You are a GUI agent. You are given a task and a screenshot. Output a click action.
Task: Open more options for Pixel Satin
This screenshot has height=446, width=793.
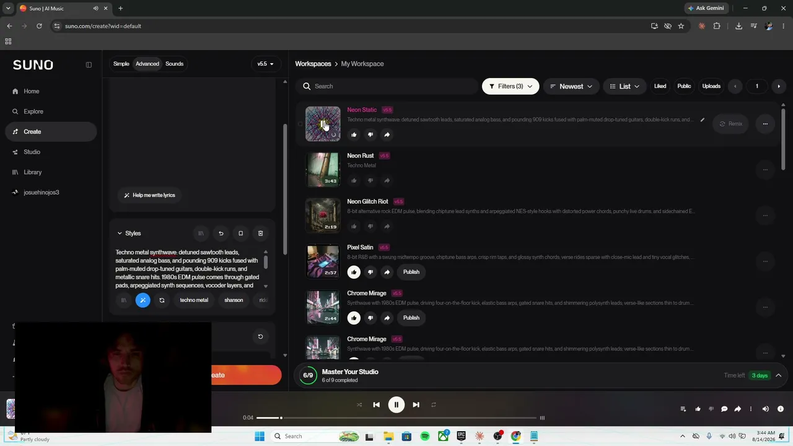coord(765,261)
